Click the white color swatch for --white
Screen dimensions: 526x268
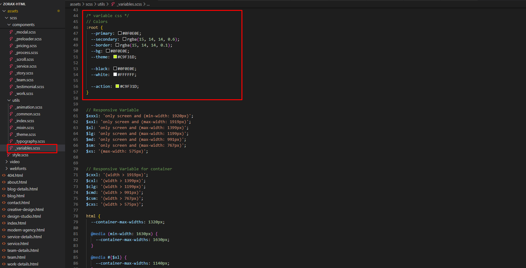point(115,74)
